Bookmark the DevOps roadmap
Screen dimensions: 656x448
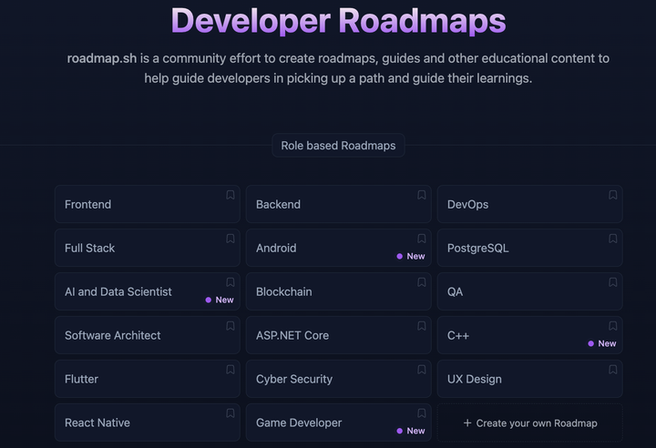(612, 195)
